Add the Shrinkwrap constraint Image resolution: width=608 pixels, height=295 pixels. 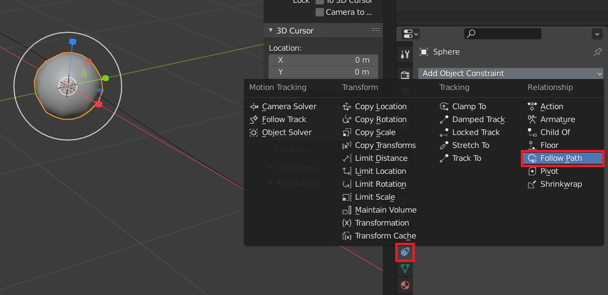coord(555,184)
